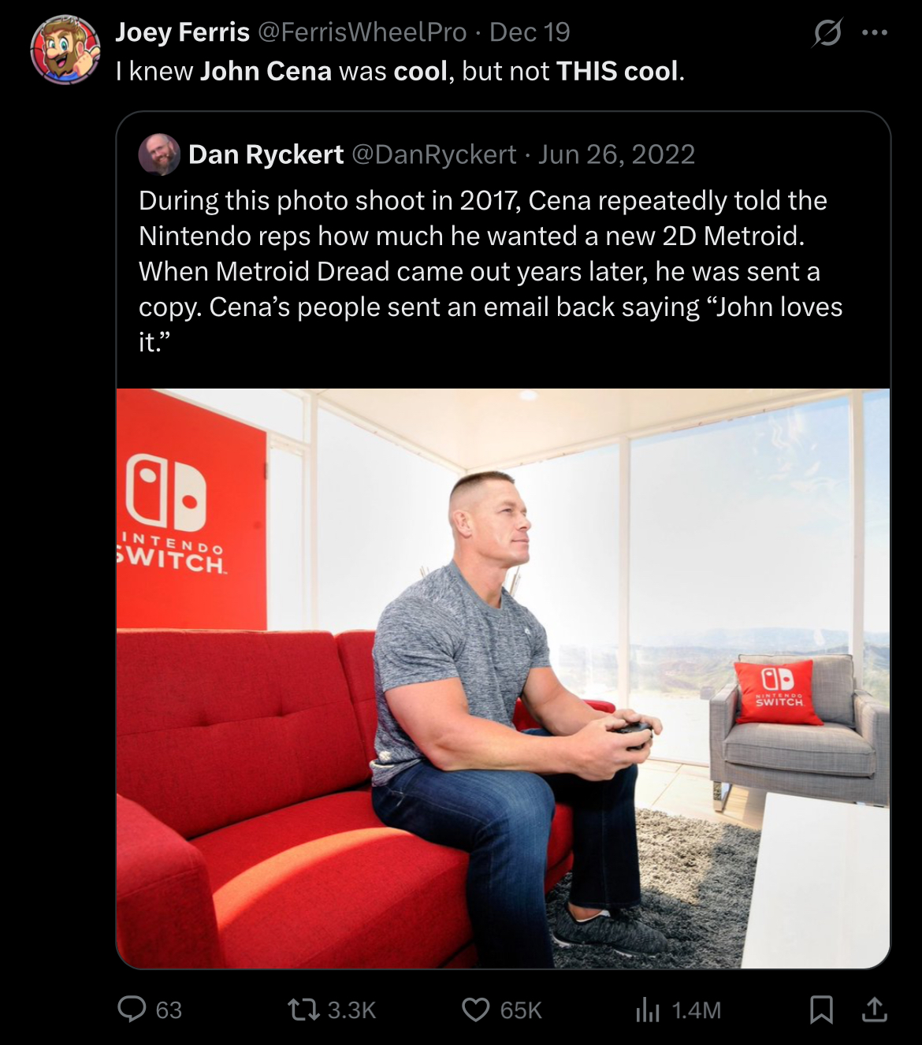Open the Jun 26, 2022 quoted timestamp

click(x=616, y=154)
